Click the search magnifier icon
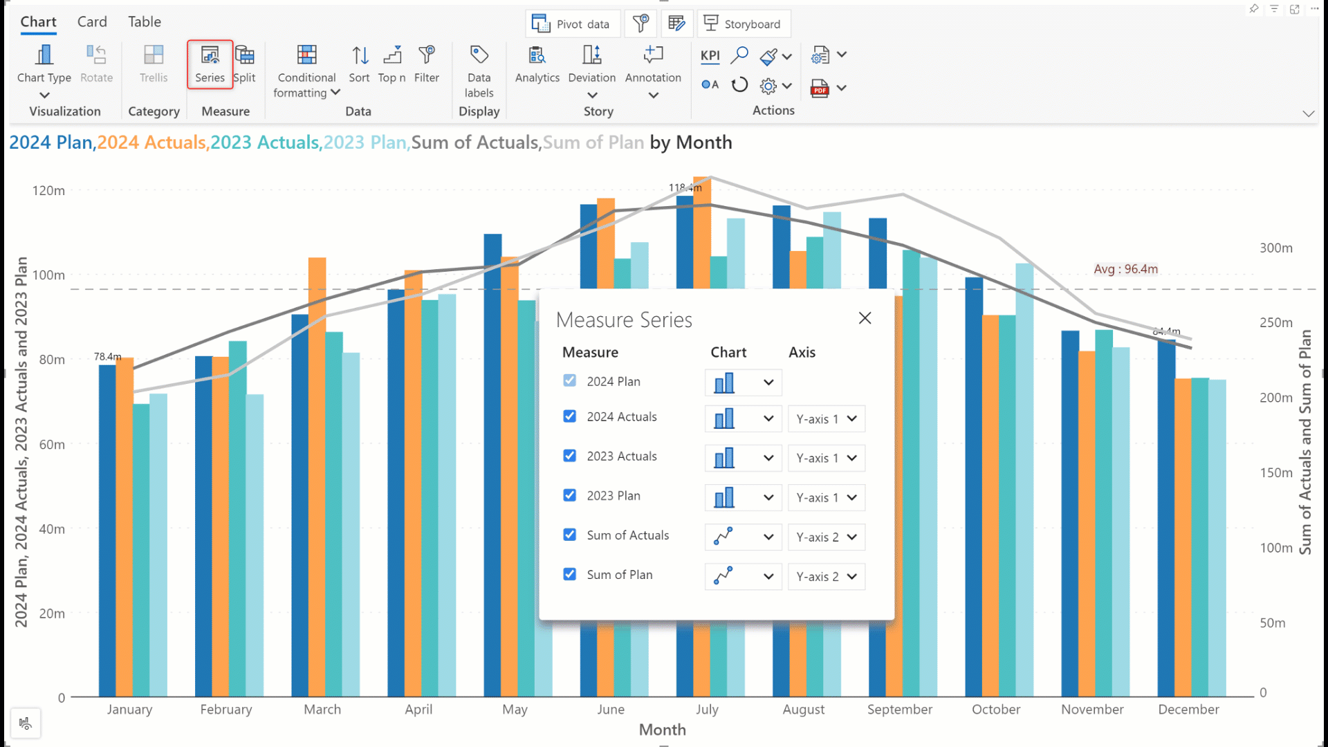Screen dimensions: 1328x747 pos(739,55)
